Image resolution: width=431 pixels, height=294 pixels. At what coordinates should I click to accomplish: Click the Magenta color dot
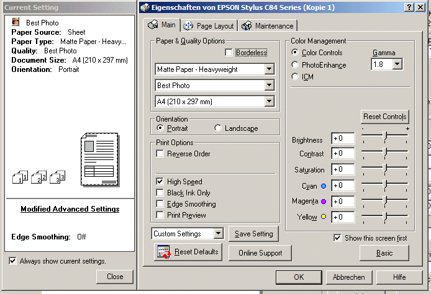point(324,202)
